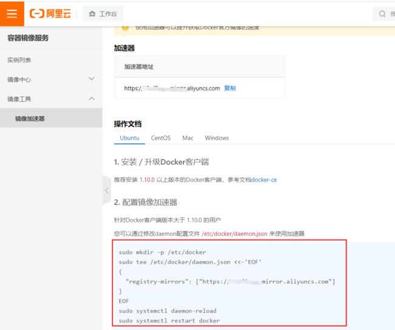Viewport: 395px width, 330px height.
Task: Click the 容器镜像服务 sidebar title
Action: point(28,38)
